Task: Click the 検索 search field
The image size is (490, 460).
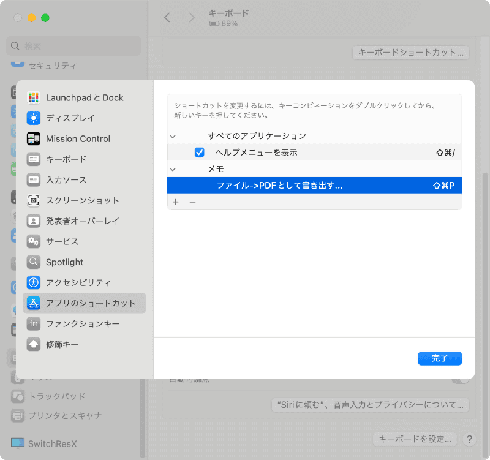Action: coord(73,46)
